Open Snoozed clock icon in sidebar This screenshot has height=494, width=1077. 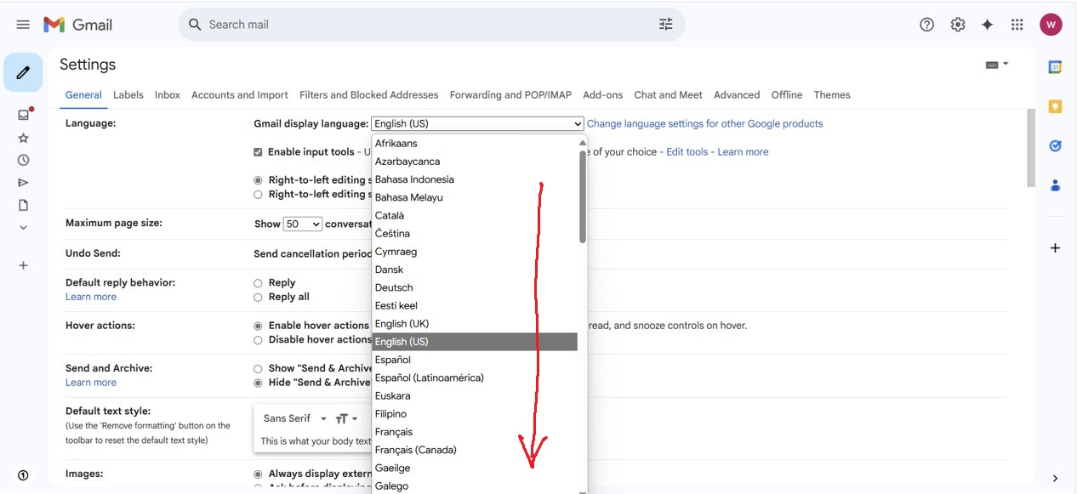pyautogui.click(x=24, y=160)
